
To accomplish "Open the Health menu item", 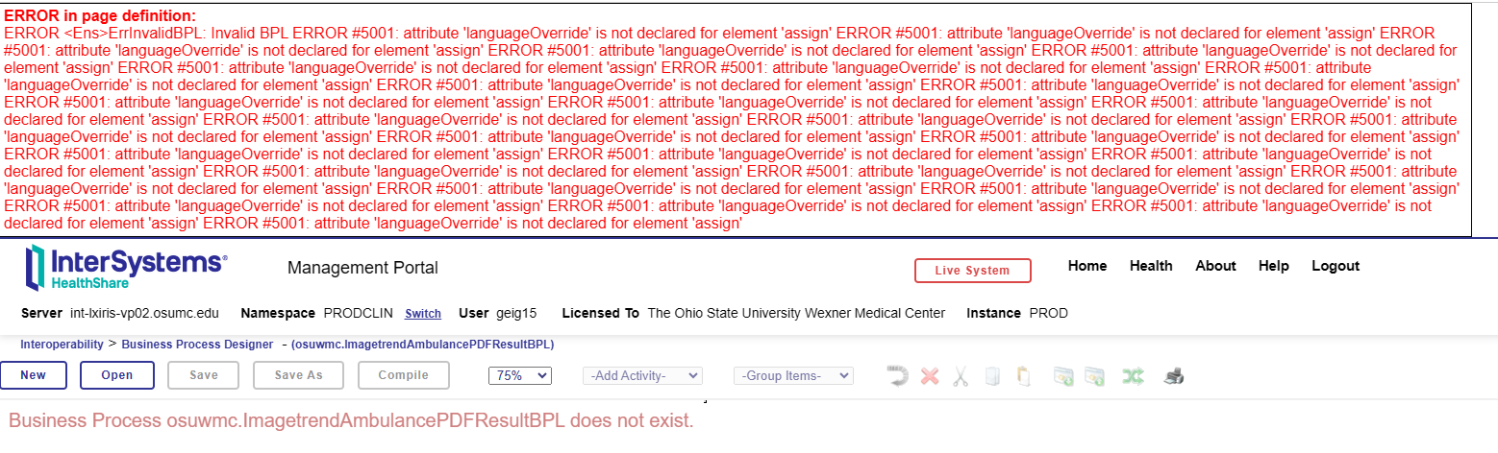I will [1151, 266].
